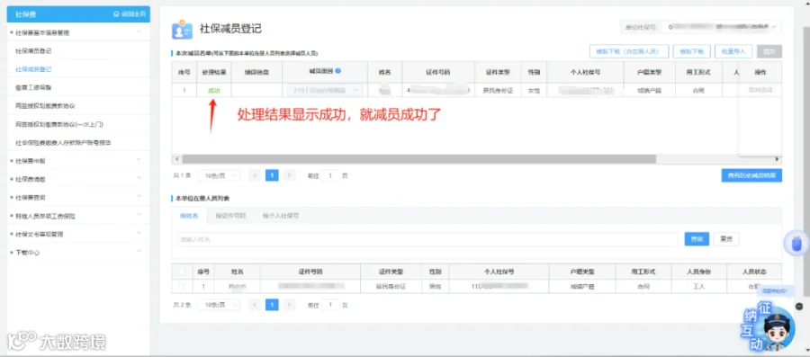This screenshot has height=357, width=810.
Task: Click the upper table horizontal scrollbar thumb
Action: click(x=418, y=159)
